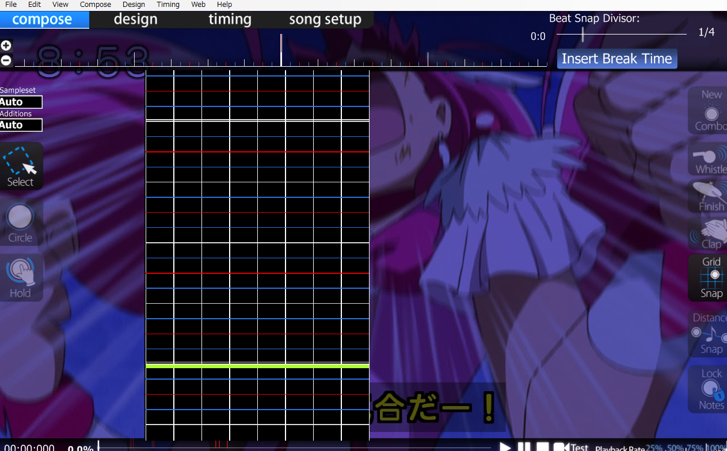Open the Sampleset Auto dropdown
This screenshot has width=727, height=451.
point(21,102)
